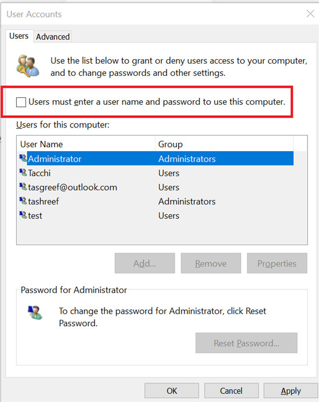Switch to the Advanced tab
The image size is (319, 402).
click(53, 36)
